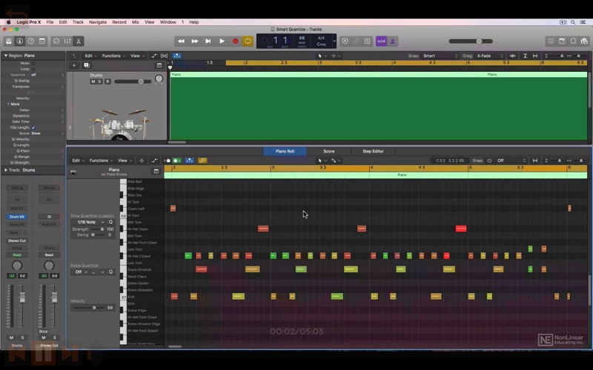Click the Duplicate Track icon
The width and height of the screenshot is (593, 370).
[x=87, y=65]
